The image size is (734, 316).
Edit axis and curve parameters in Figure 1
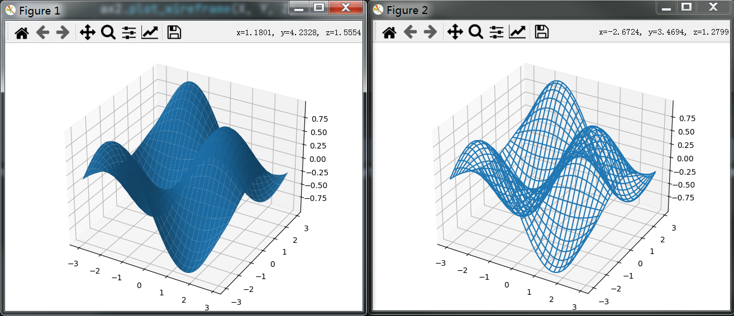pos(150,33)
